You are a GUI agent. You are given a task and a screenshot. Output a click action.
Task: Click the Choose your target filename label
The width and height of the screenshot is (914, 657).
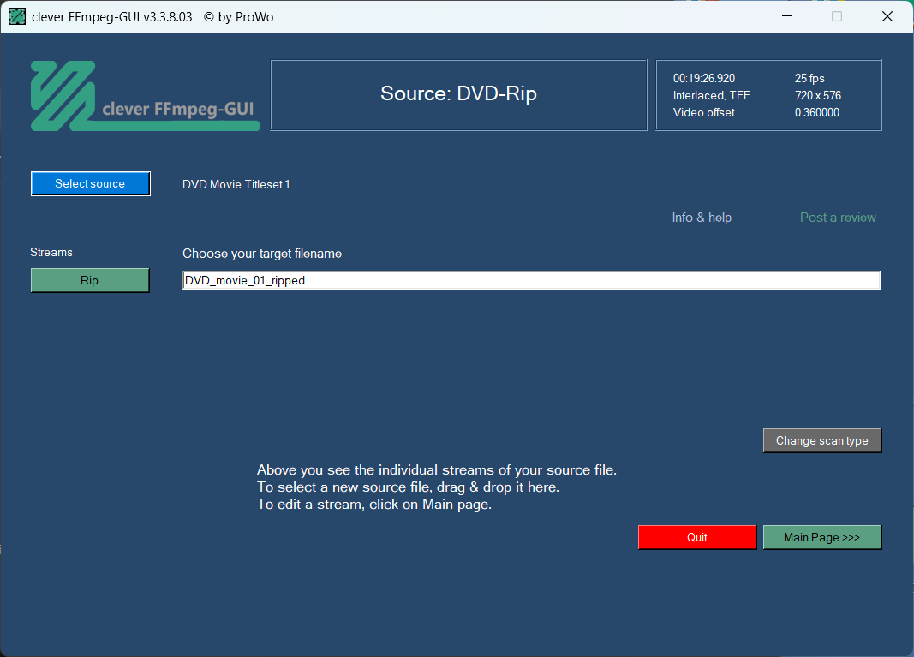(x=262, y=254)
